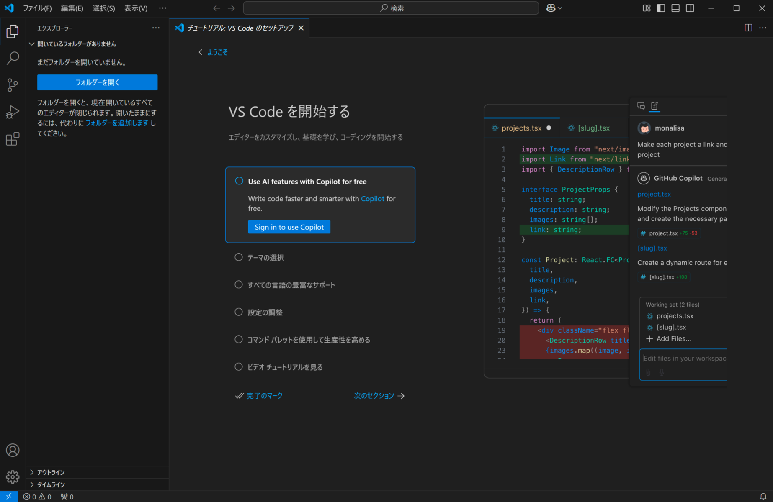Open the ファイル menu

(38, 8)
